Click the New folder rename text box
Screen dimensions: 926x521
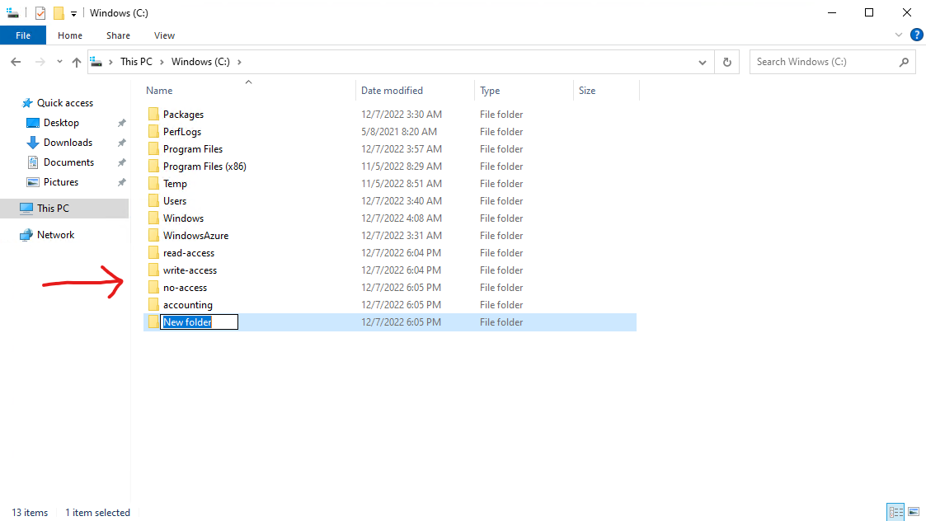click(199, 322)
